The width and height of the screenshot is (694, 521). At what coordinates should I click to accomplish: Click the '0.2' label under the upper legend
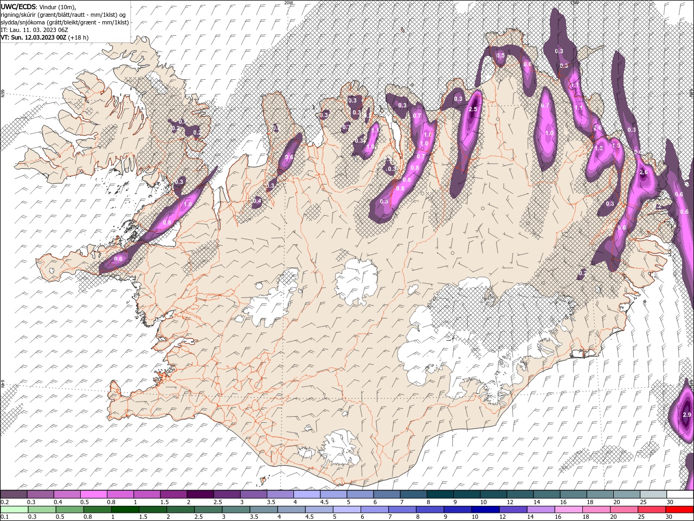tap(4, 502)
